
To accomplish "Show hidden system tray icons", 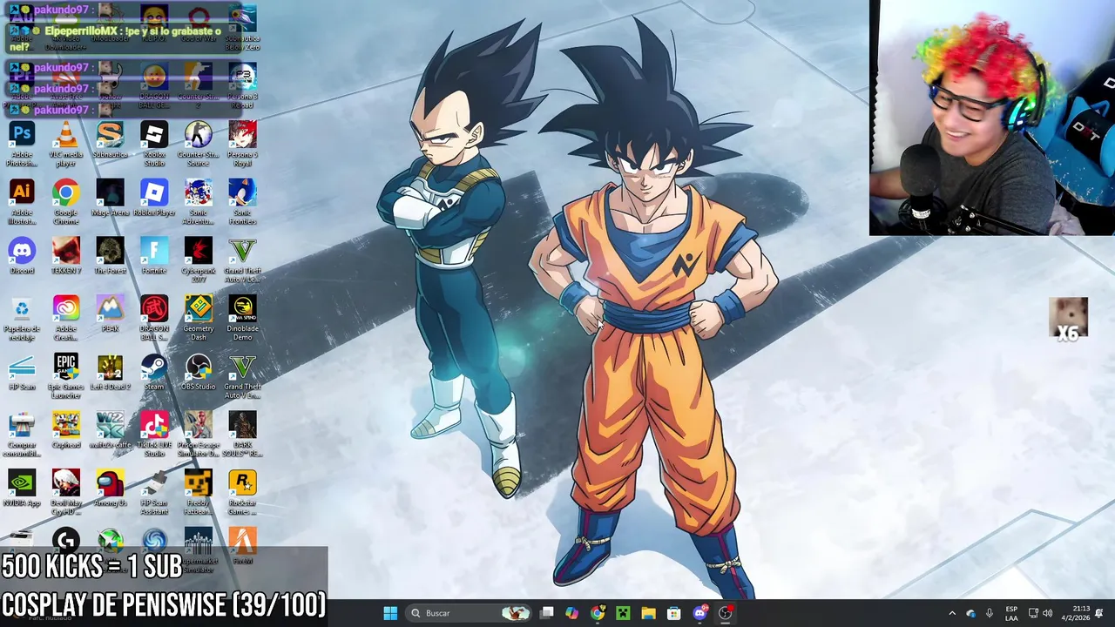I will 951,613.
